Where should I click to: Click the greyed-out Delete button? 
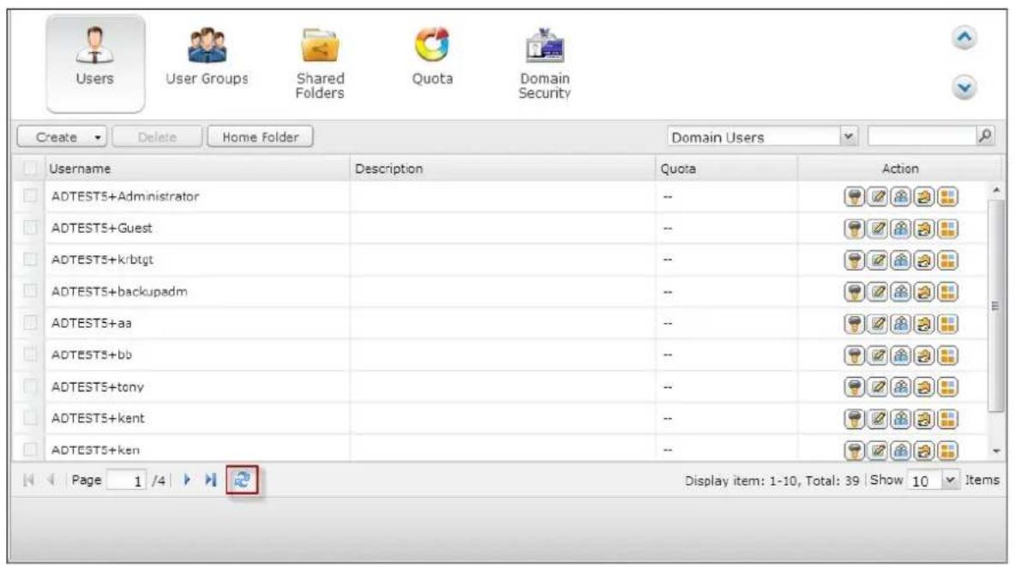point(157,137)
